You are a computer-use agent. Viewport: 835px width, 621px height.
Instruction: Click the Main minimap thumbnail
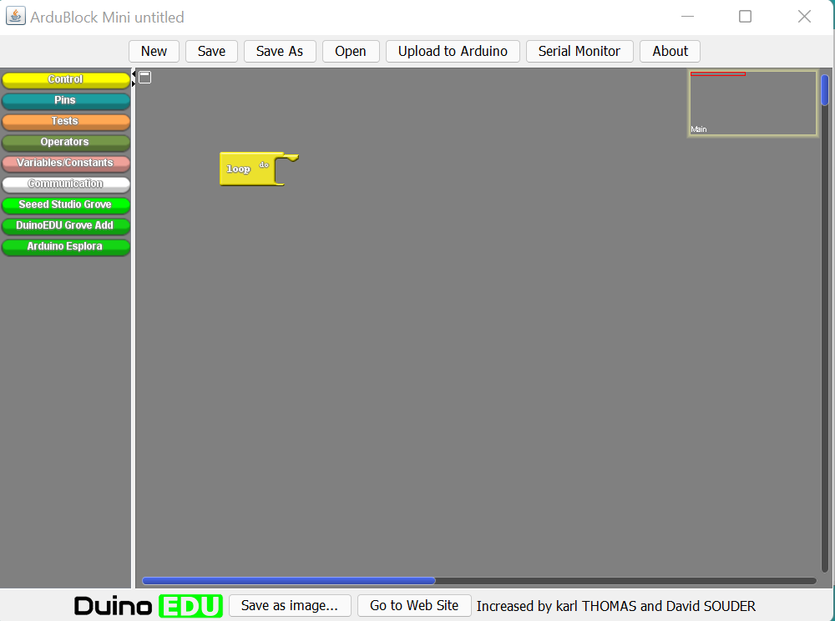click(x=752, y=103)
